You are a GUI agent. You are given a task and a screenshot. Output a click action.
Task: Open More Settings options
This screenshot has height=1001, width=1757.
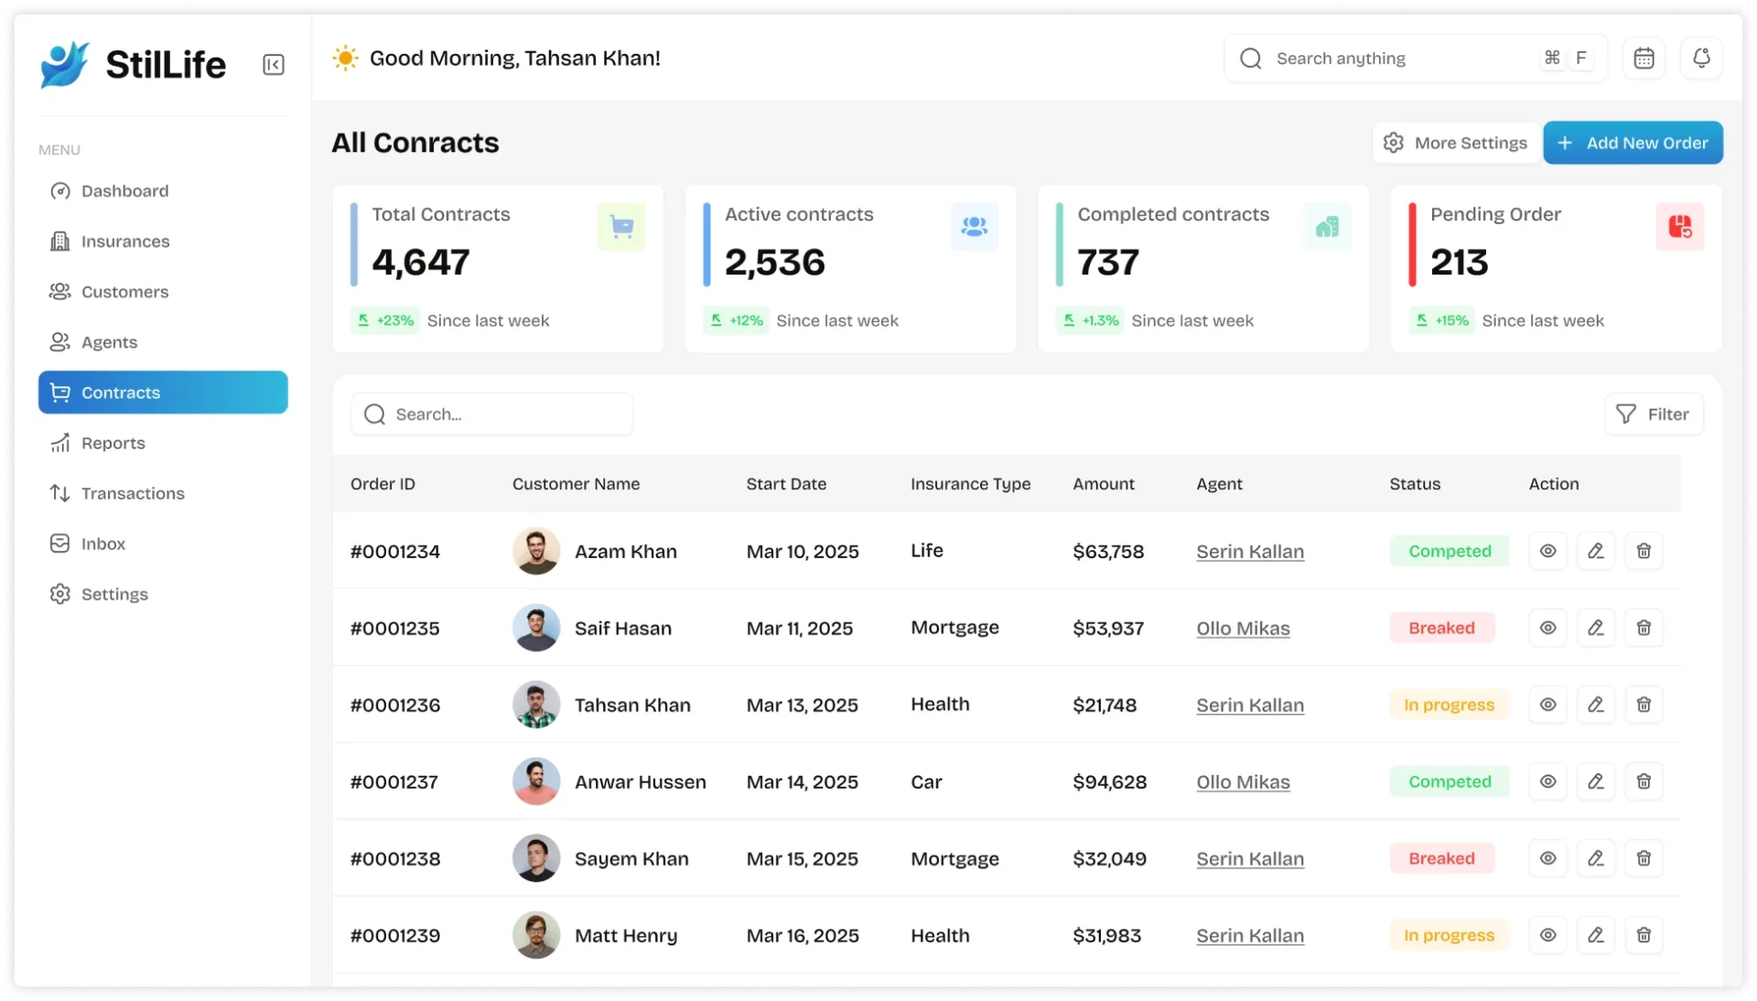tap(1455, 143)
